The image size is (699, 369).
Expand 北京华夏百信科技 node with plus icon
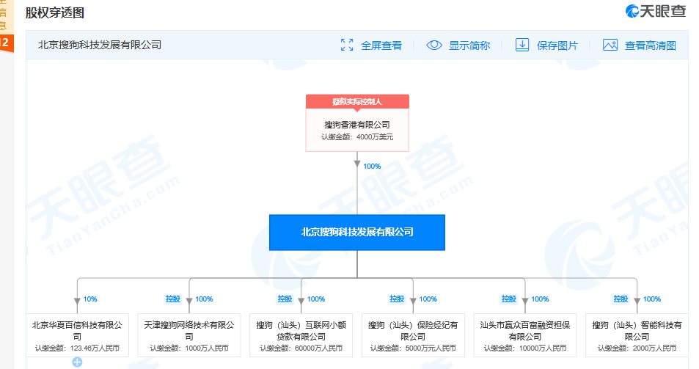pos(77,362)
